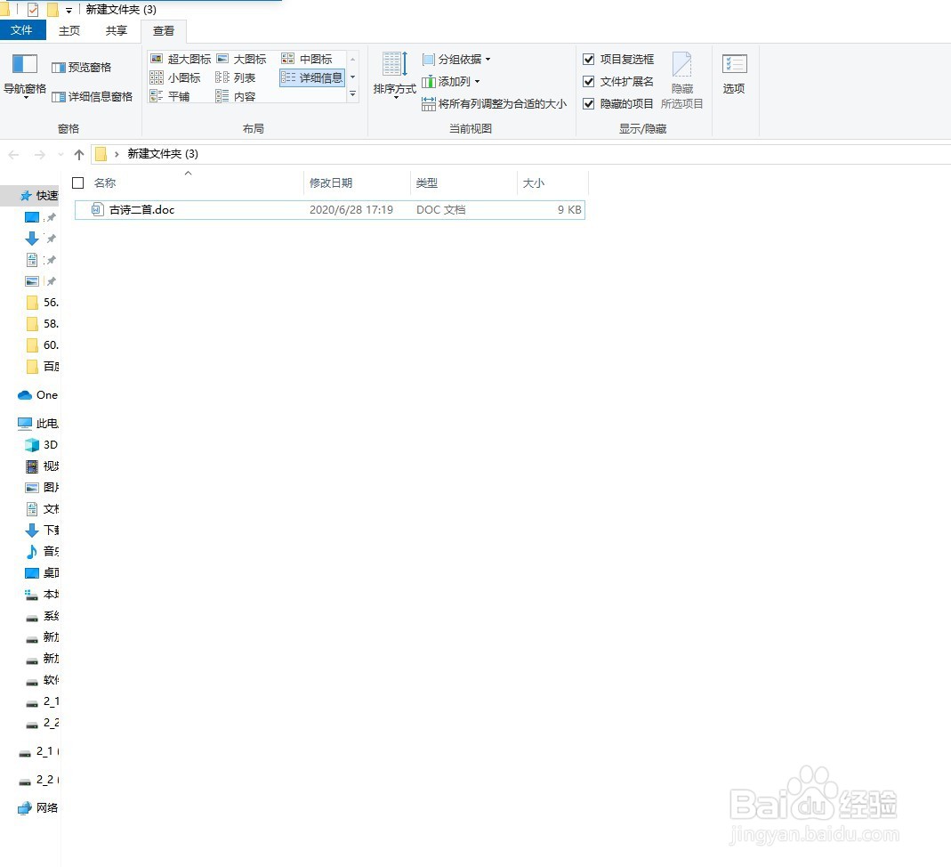Image resolution: width=951 pixels, height=867 pixels.
Task: Switch to extra large icons view
Action: coord(182,58)
